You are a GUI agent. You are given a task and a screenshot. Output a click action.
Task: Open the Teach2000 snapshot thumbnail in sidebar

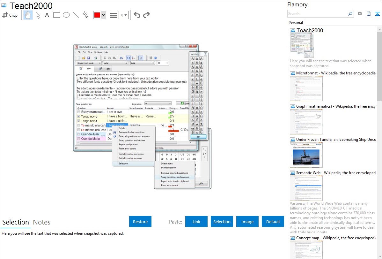point(302,46)
